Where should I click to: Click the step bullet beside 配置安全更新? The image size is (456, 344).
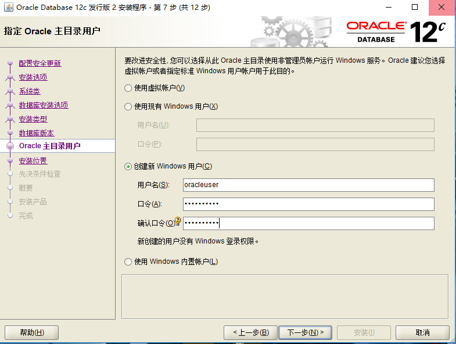[x=10, y=63]
